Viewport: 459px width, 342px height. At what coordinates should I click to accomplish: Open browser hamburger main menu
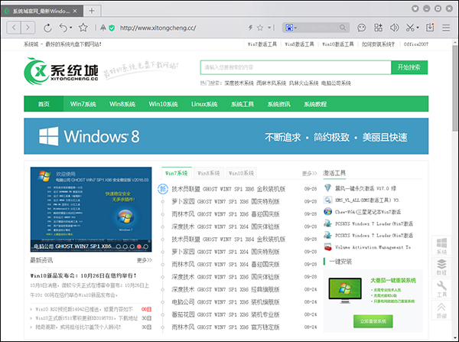[446, 28]
